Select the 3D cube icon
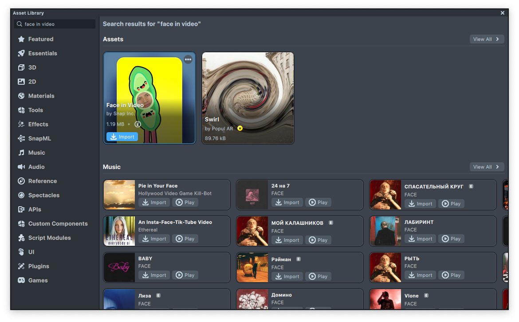The image size is (519, 322). click(x=21, y=67)
